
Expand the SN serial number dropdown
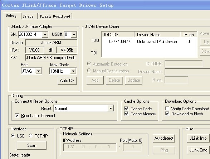(x=45, y=35)
